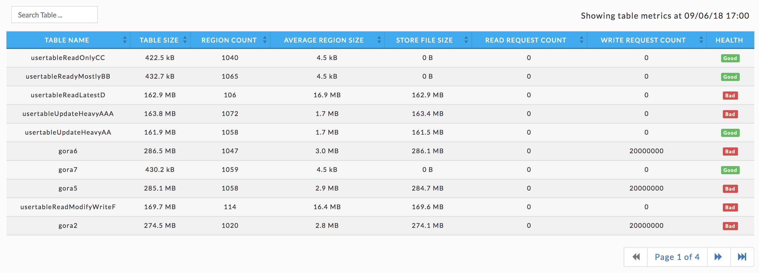Image resolution: width=759 pixels, height=273 pixels.
Task: Click average region size 16.4 MB
Action: click(327, 207)
